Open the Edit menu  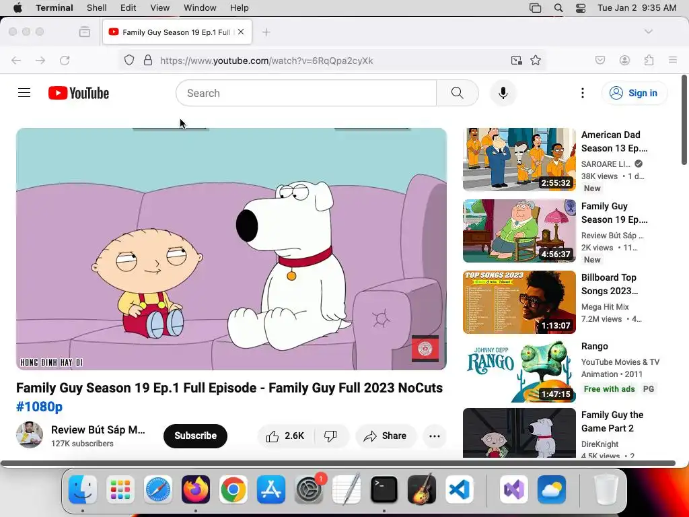[x=129, y=7]
